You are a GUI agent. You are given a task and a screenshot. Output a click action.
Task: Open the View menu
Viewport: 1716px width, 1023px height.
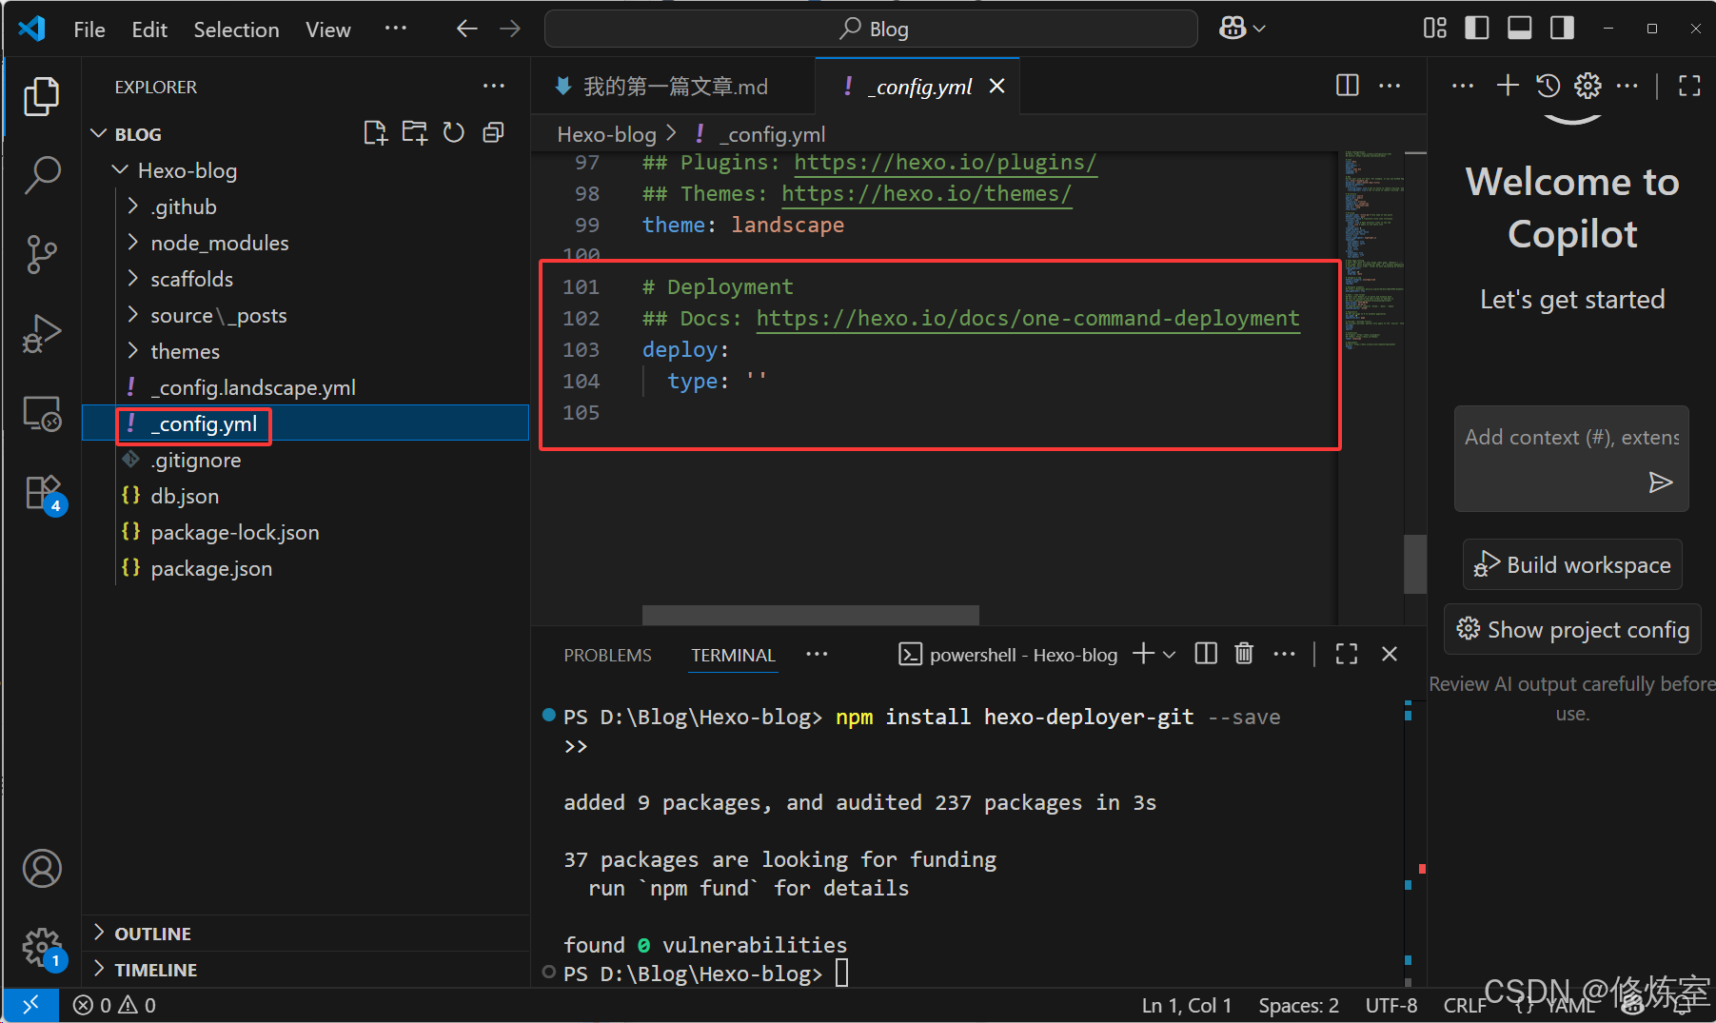tap(328, 30)
